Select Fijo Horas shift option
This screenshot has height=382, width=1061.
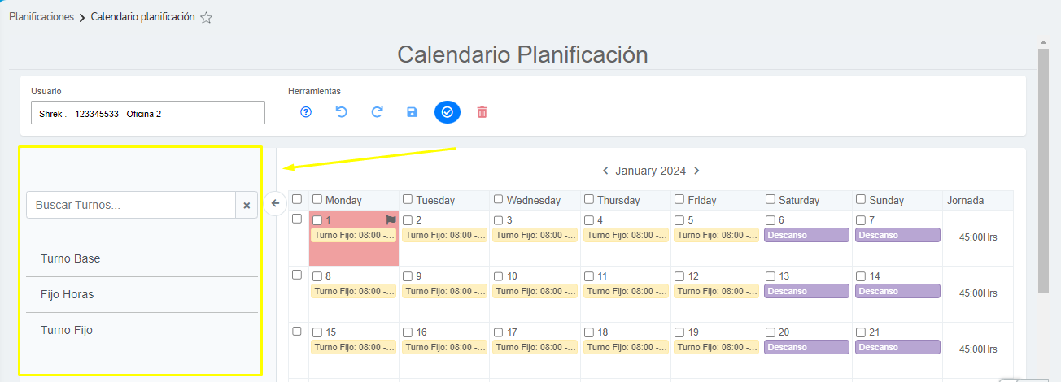[68, 294]
